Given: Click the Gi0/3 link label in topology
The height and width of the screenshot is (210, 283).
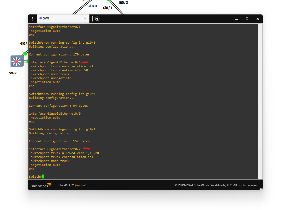Looking at the screenshot, I should click(x=123, y=3).
